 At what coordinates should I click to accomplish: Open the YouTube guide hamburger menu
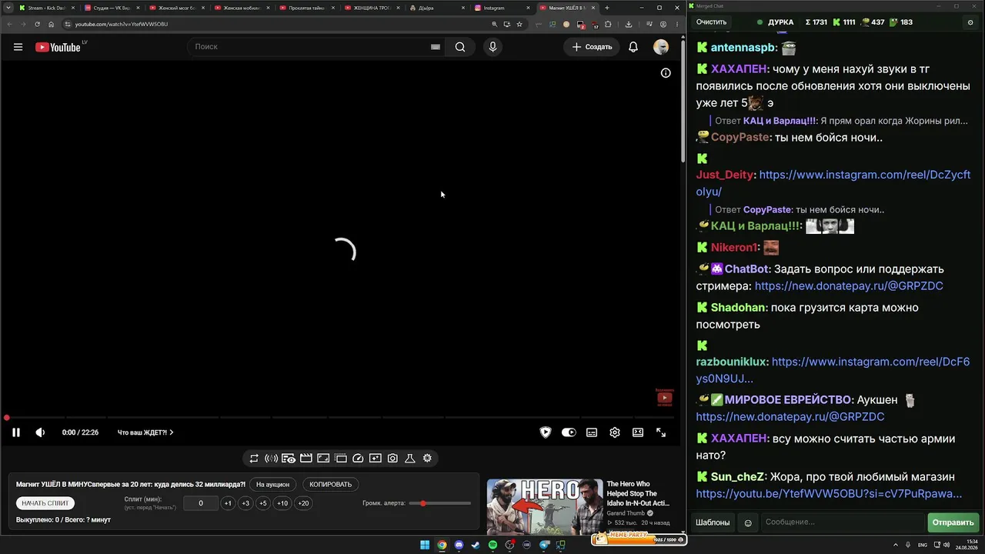coord(18,47)
